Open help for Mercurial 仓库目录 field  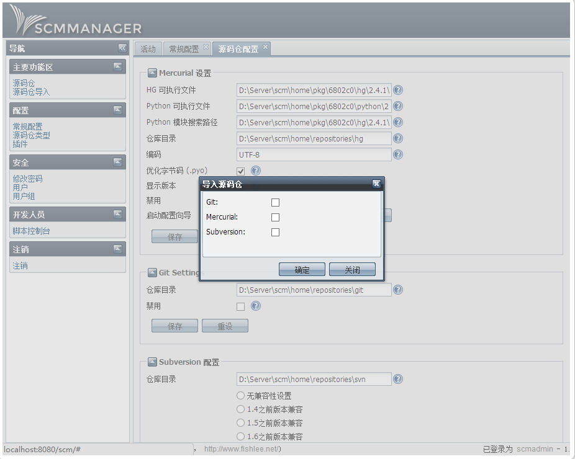[398, 138]
